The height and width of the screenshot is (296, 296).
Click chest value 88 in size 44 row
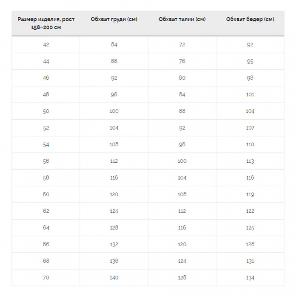(114, 61)
